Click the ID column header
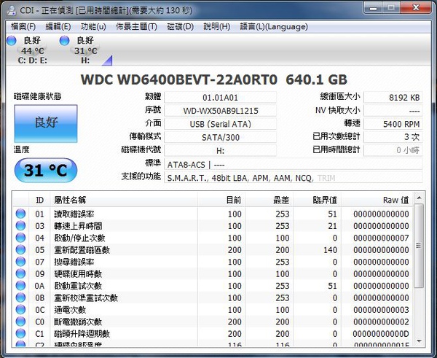 (39, 200)
